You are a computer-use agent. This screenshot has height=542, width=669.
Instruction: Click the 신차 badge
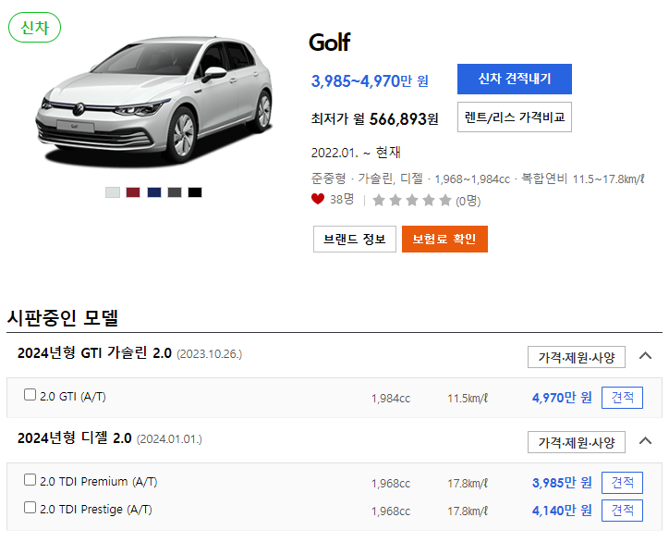(x=34, y=28)
